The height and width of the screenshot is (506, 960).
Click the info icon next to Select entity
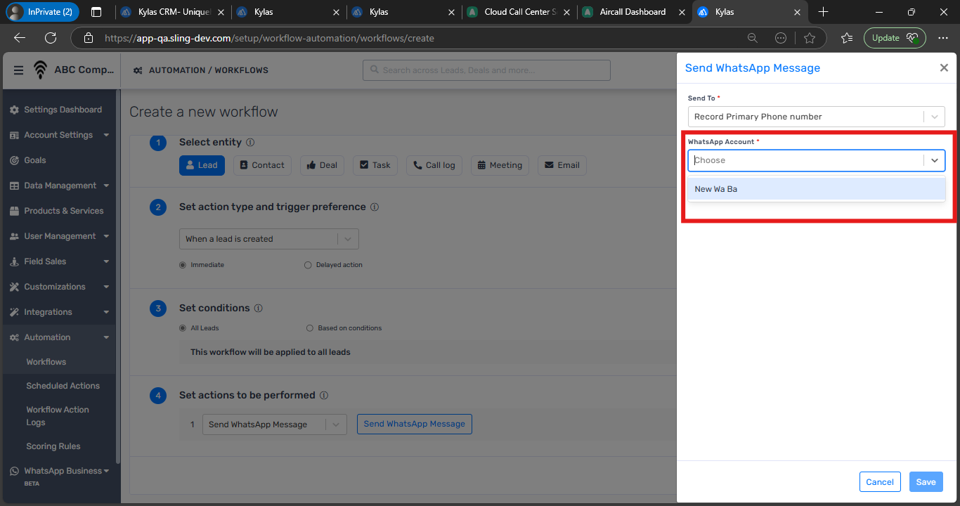click(x=251, y=143)
